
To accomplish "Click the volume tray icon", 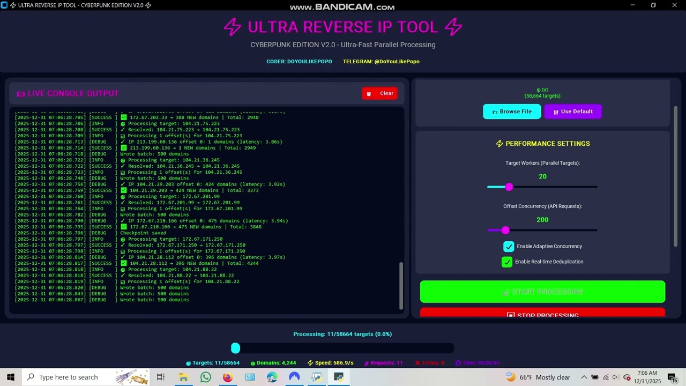I will click(615, 377).
